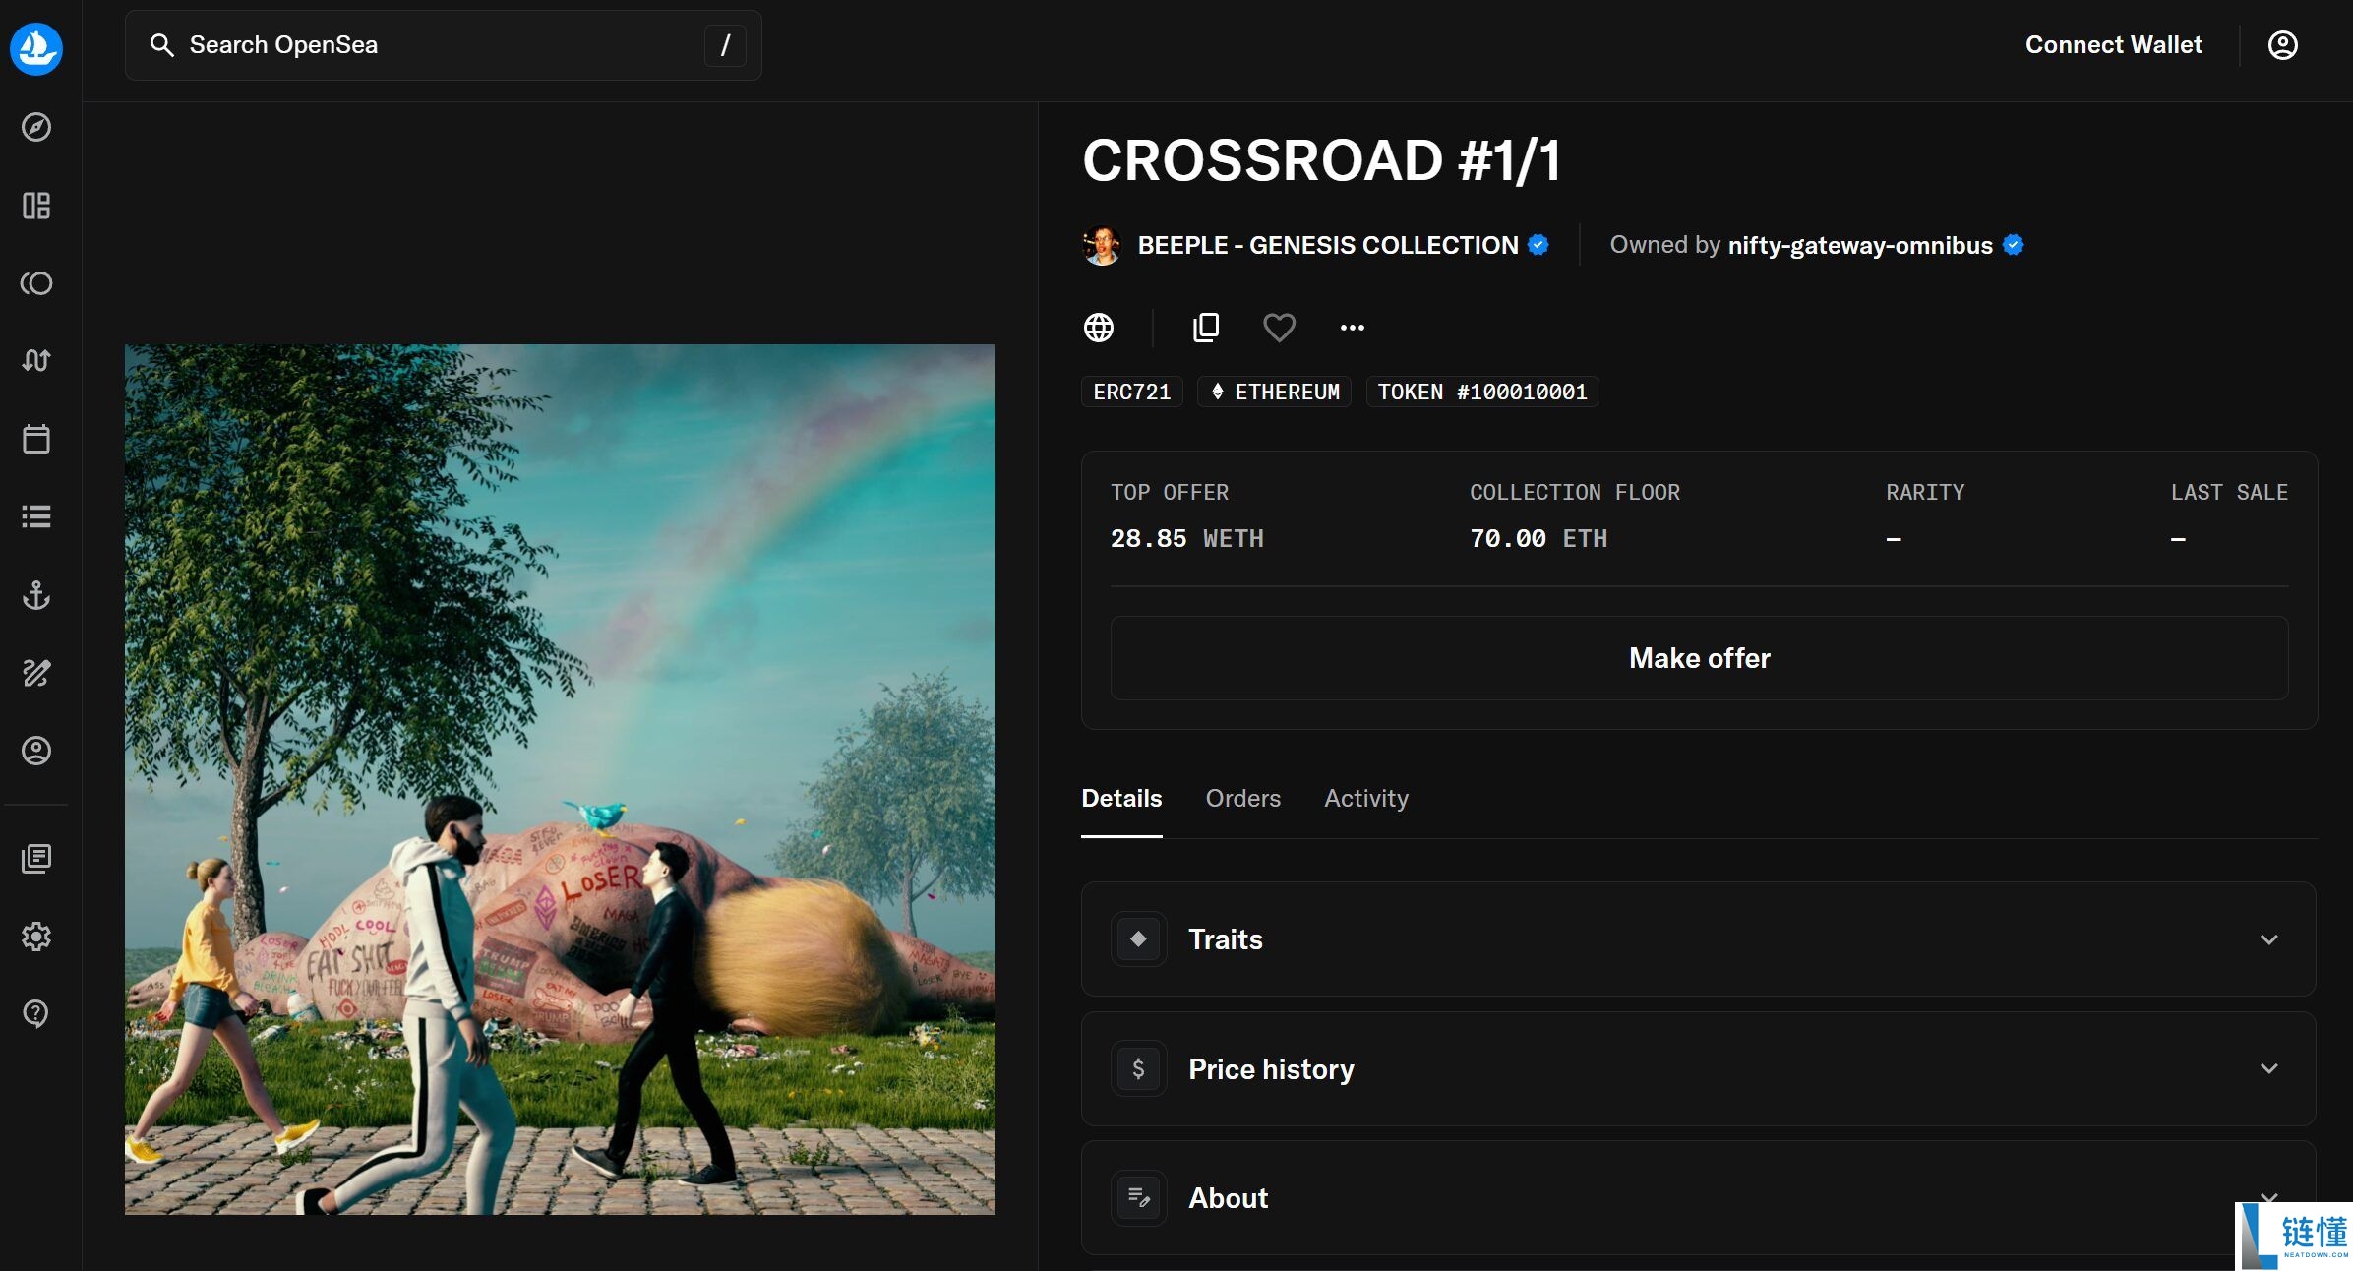The height and width of the screenshot is (1271, 2353).
Task: Click the ETHEREUM chain badge
Action: 1275,392
